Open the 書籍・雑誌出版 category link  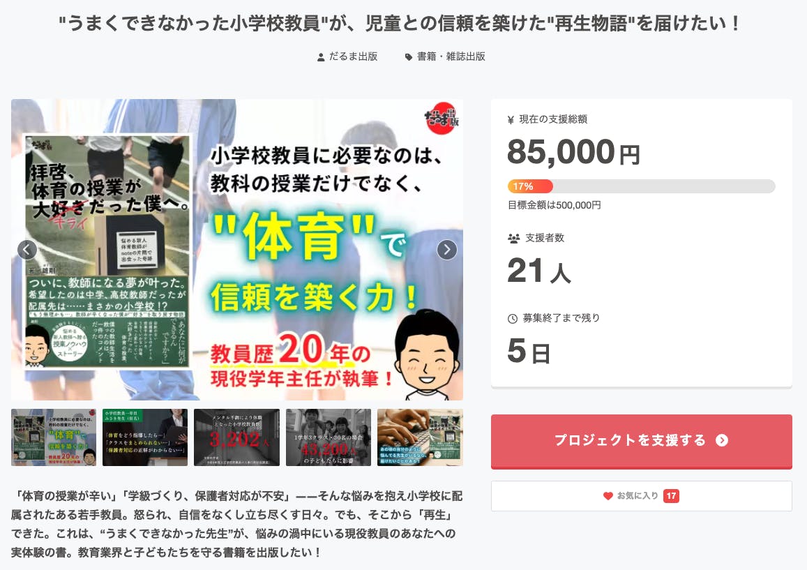[x=451, y=57]
